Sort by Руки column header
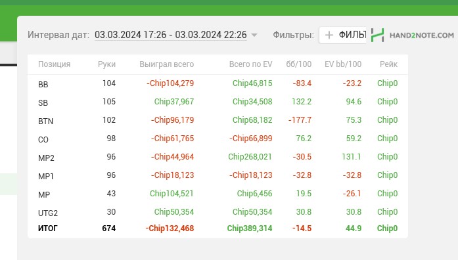 (106, 64)
